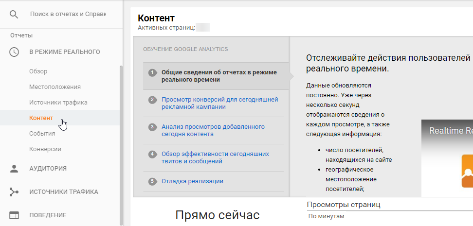The image size is (473, 226).
Task: Open the "Отладка реализации" lesson
Action: click(x=192, y=181)
